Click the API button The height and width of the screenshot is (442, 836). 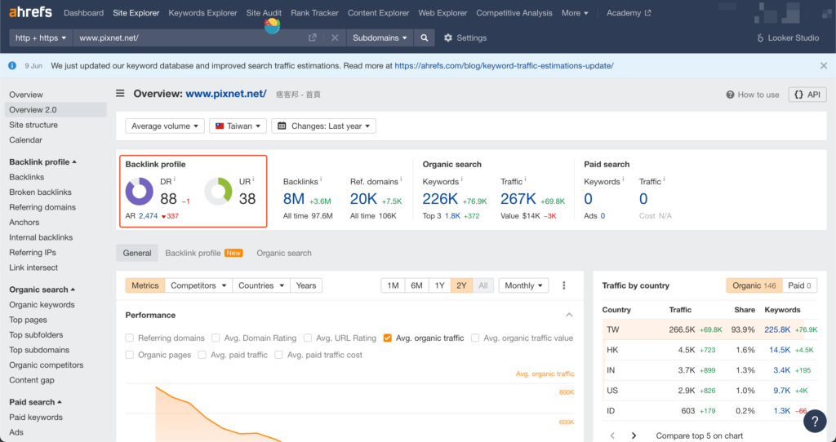coord(807,95)
